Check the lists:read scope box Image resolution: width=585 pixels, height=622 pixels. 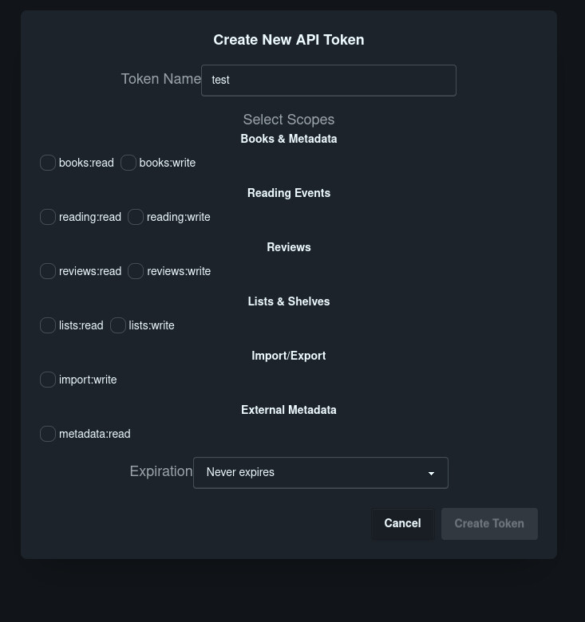(x=48, y=325)
